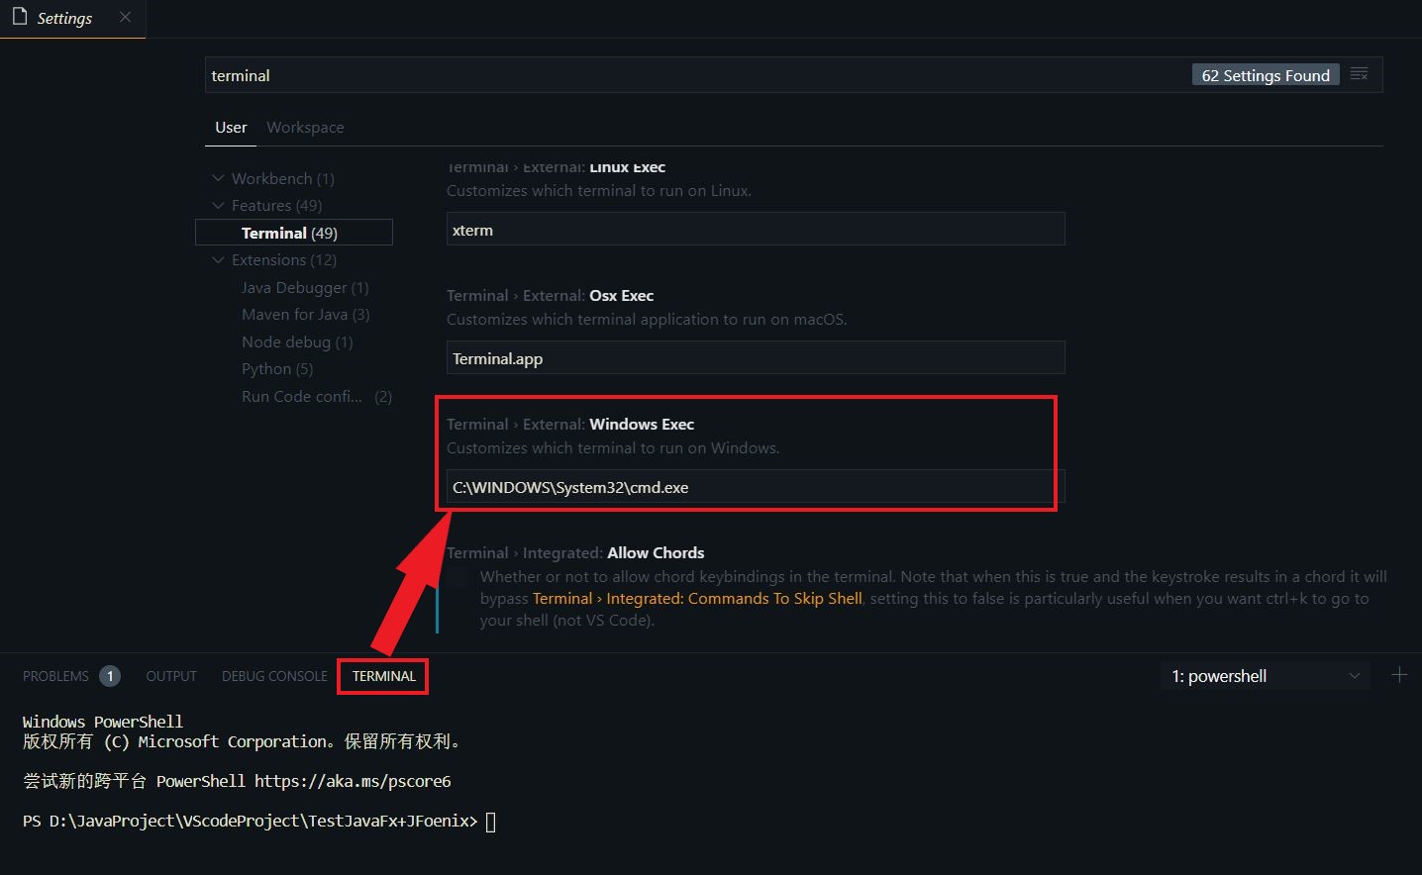Click the 'Windows Exec' setting title
Viewport: 1422px width, 875px height.
(x=642, y=424)
